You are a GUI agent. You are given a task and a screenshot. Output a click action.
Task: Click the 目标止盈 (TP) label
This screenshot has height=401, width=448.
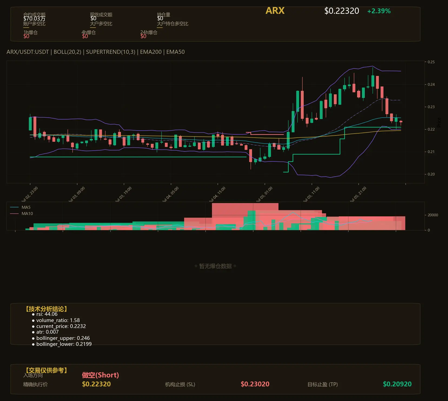click(x=323, y=384)
